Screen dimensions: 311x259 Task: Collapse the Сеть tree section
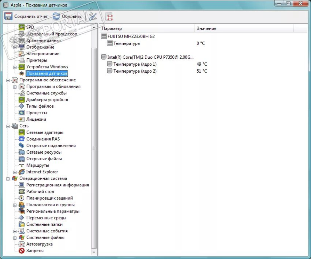[8, 126]
